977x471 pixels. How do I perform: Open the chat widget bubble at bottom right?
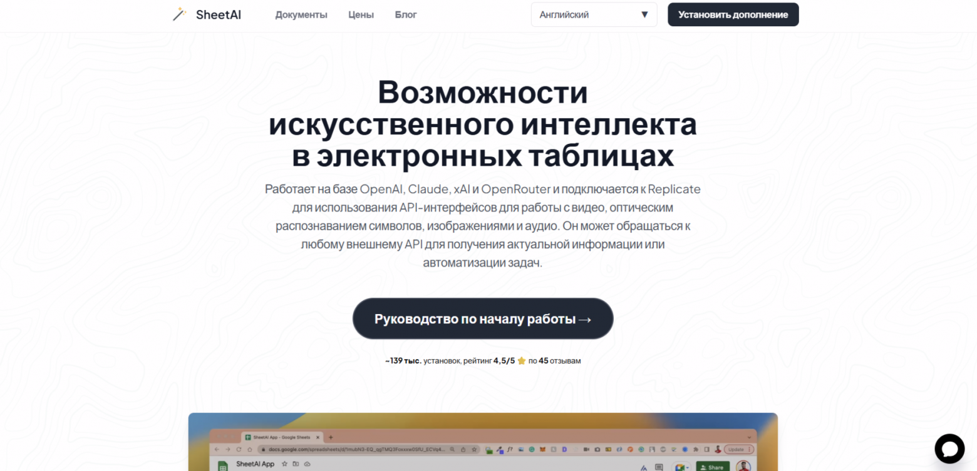tap(949, 448)
